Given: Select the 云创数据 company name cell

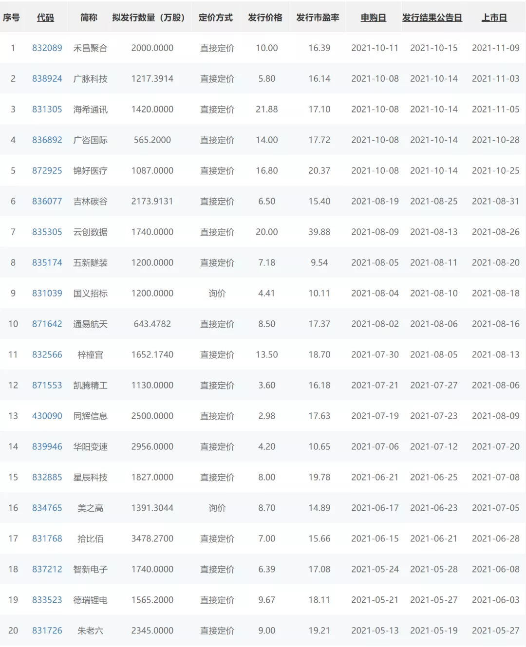Looking at the screenshot, I should tap(90, 232).
